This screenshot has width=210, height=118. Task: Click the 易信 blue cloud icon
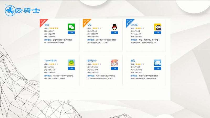tap(157, 63)
